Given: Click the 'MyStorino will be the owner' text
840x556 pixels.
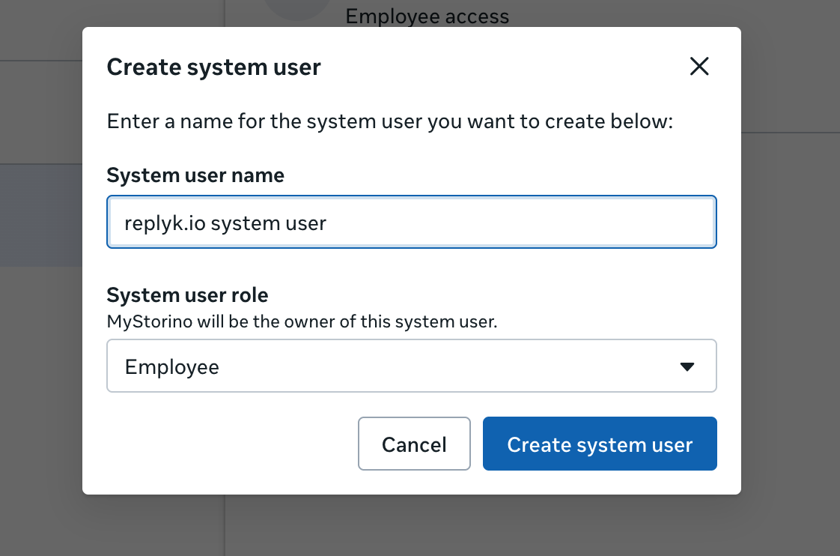Looking at the screenshot, I should coord(302,321).
